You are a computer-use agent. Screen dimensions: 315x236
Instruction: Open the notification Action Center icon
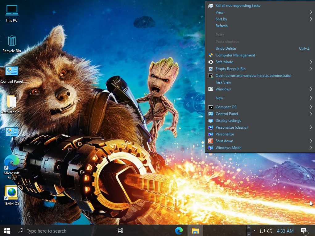(304, 231)
